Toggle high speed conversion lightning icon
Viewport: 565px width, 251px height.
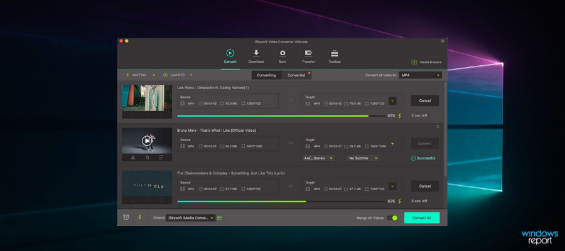coord(140,217)
